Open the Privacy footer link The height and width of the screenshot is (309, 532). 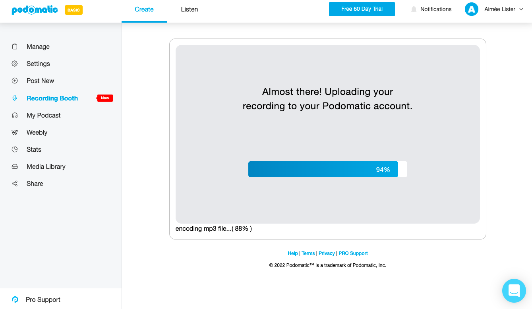(x=327, y=253)
